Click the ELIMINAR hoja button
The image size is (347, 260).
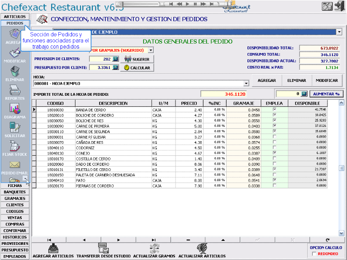[x=296, y=81]
